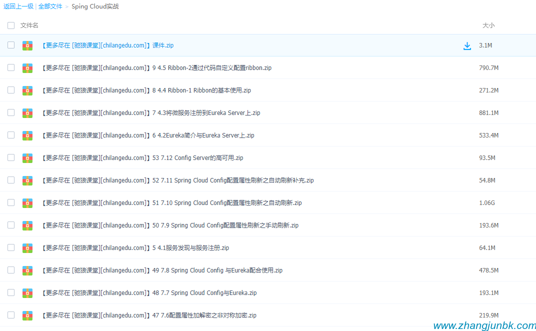Open the 课件.zip file link
The height and width of the screenshot is (331, 536).
click(107, 45)
